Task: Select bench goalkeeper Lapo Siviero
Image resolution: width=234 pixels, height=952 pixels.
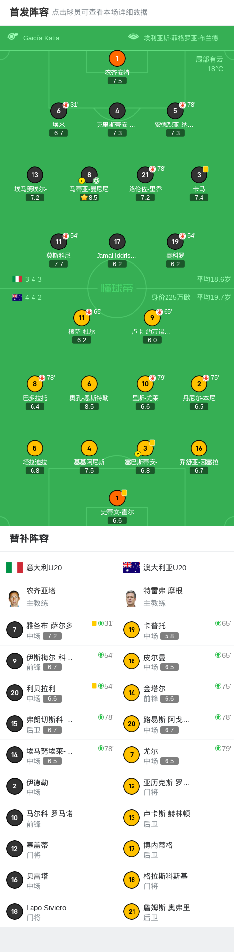Action: (x=59, y=912)
